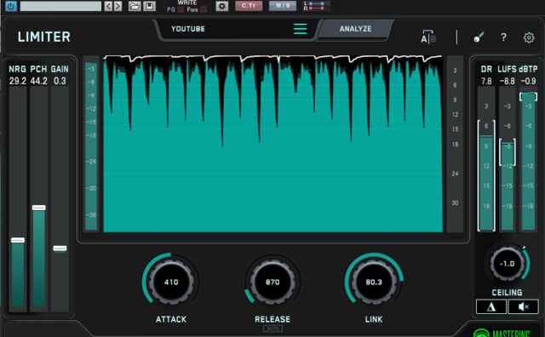Click the L/R channel routing icon
Viewport: 545px width, 337px height.
point(316,6)
